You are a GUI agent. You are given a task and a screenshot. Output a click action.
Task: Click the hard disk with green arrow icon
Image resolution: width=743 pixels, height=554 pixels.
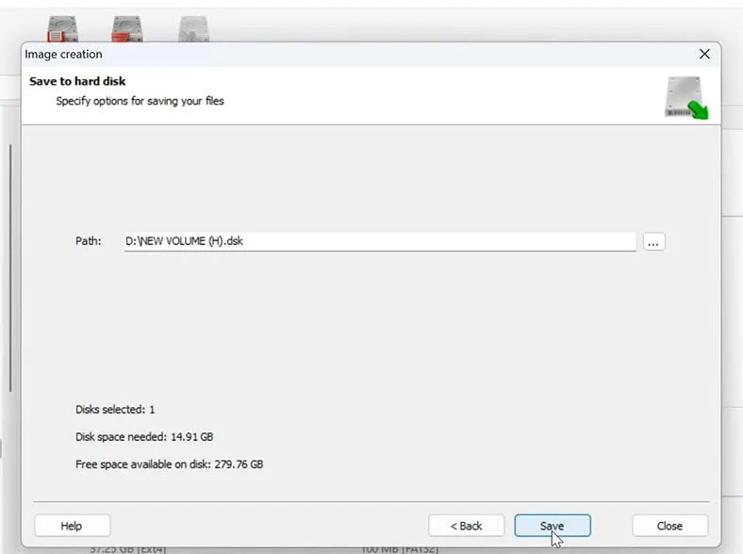[686, 98]
